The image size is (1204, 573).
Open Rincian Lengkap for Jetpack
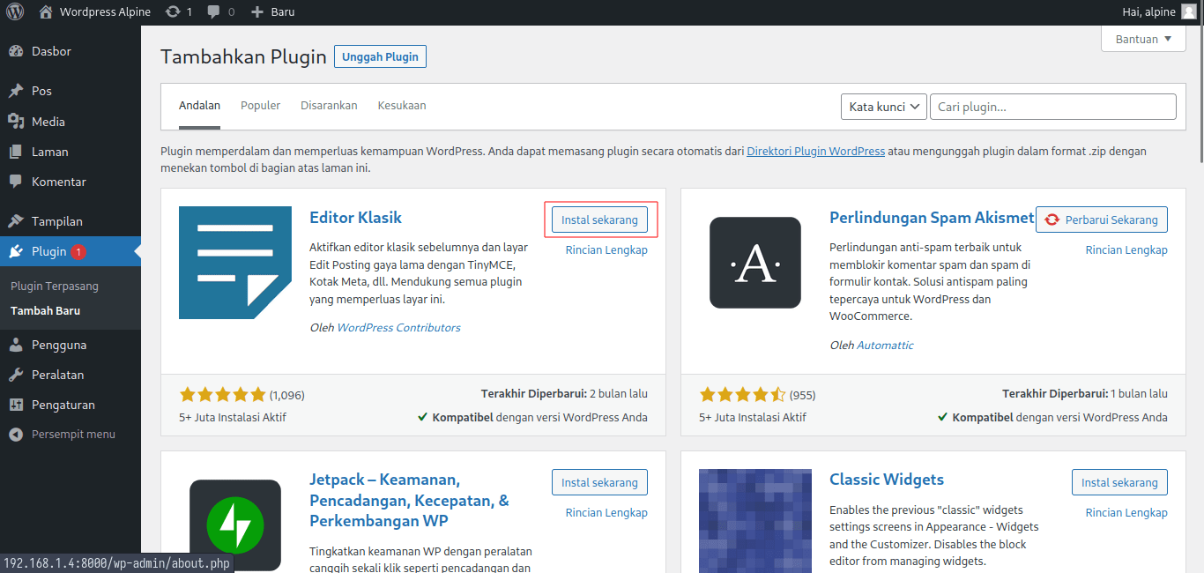coord(606,512)
